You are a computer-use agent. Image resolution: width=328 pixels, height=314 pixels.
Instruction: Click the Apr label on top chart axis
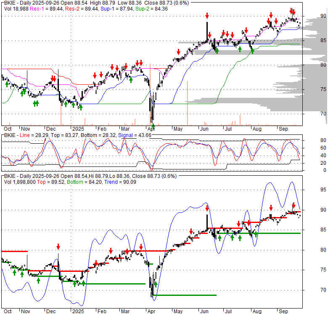151,129
